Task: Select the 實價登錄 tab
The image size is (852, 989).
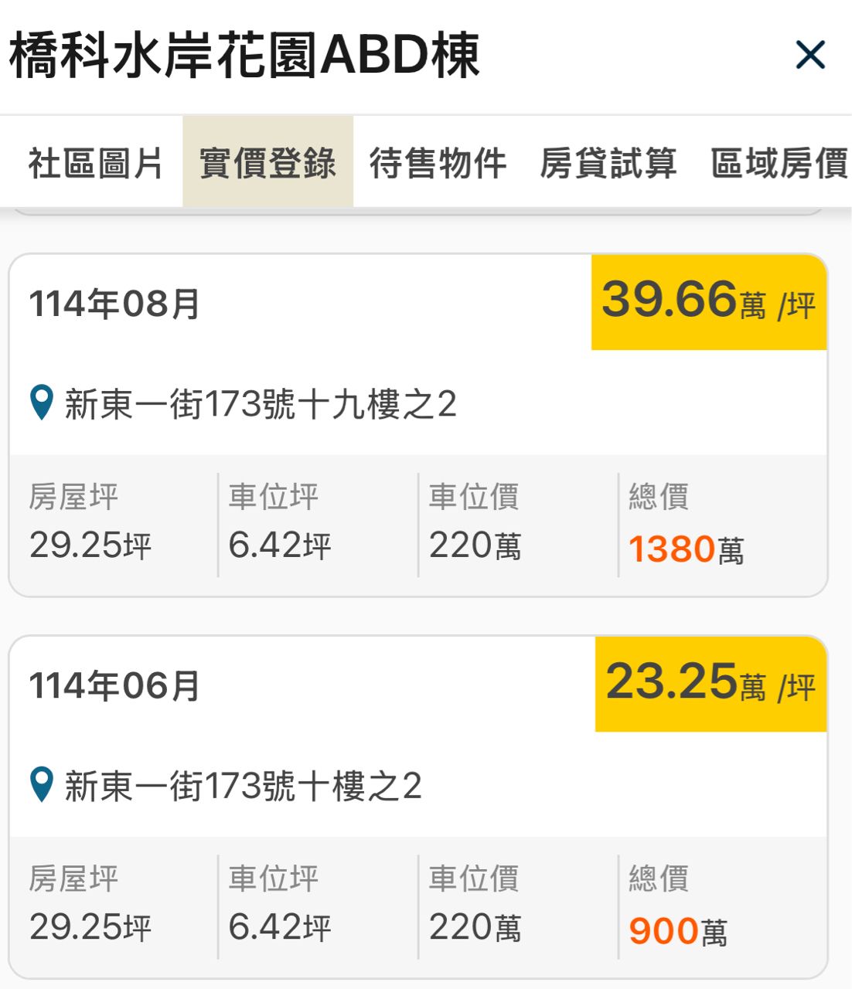Action: pos(268,163)
